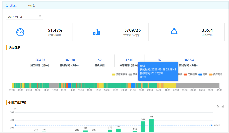Click the gray offline segment at 04:30
The image size is (229, 133).
point(193,86)
